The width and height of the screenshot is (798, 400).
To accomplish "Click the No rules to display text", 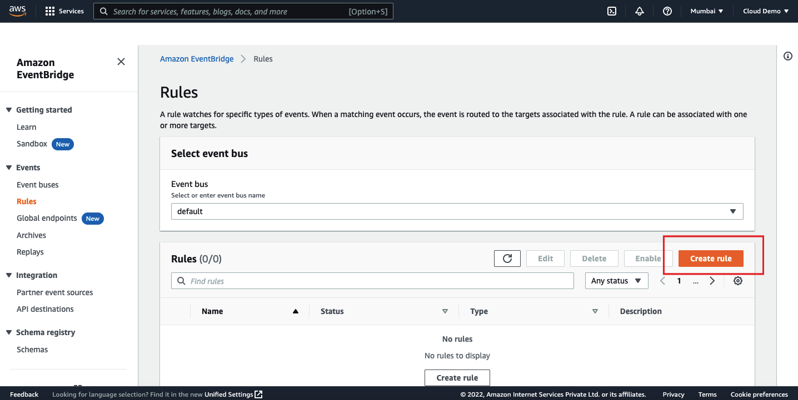I will tap(457, 356).
